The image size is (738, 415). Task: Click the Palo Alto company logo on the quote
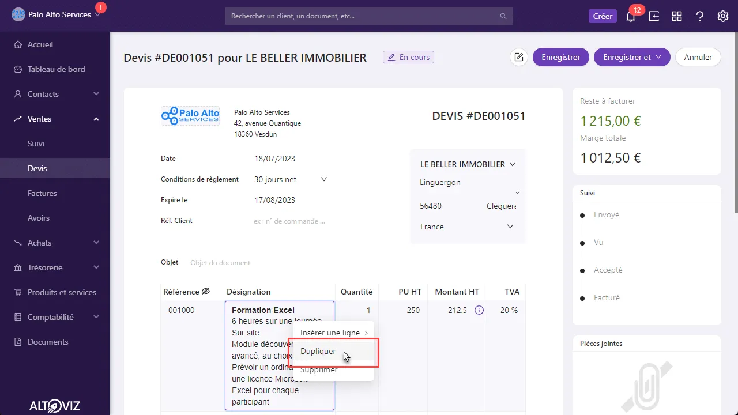point(190,116)
